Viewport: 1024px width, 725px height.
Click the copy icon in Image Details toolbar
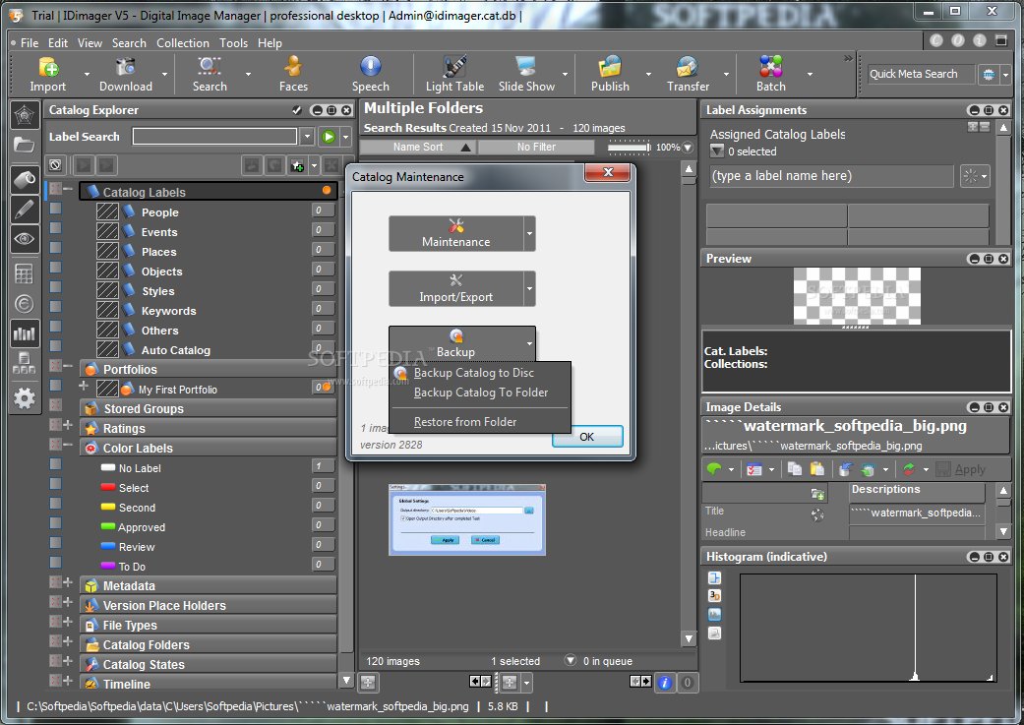pos(794,469)
